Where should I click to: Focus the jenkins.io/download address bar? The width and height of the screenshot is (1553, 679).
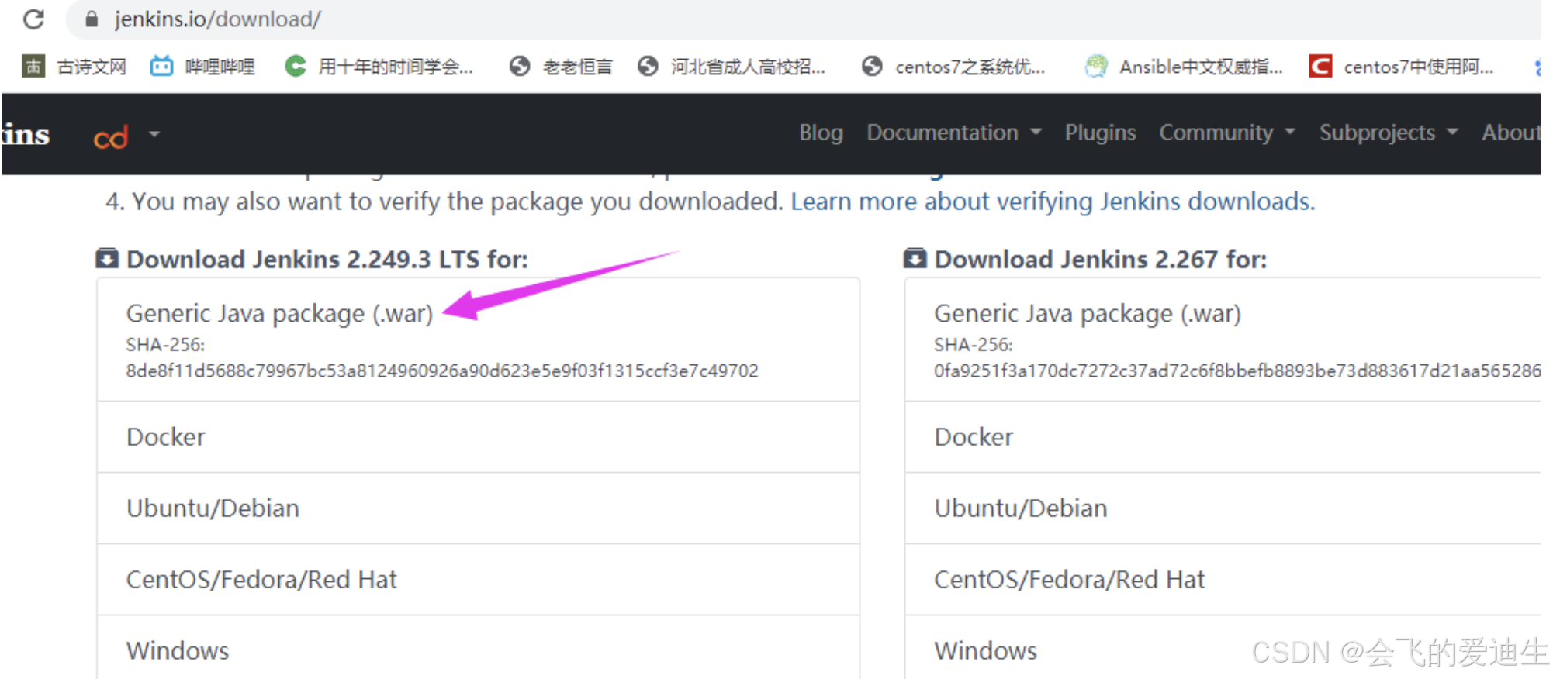[803, 19]
